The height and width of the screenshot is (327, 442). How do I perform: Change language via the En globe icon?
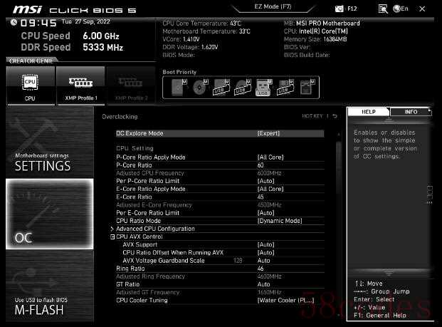(400, 9)
